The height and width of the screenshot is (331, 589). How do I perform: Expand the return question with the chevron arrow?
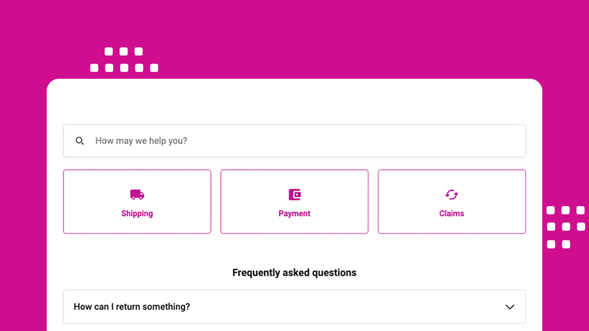(510, 307)
